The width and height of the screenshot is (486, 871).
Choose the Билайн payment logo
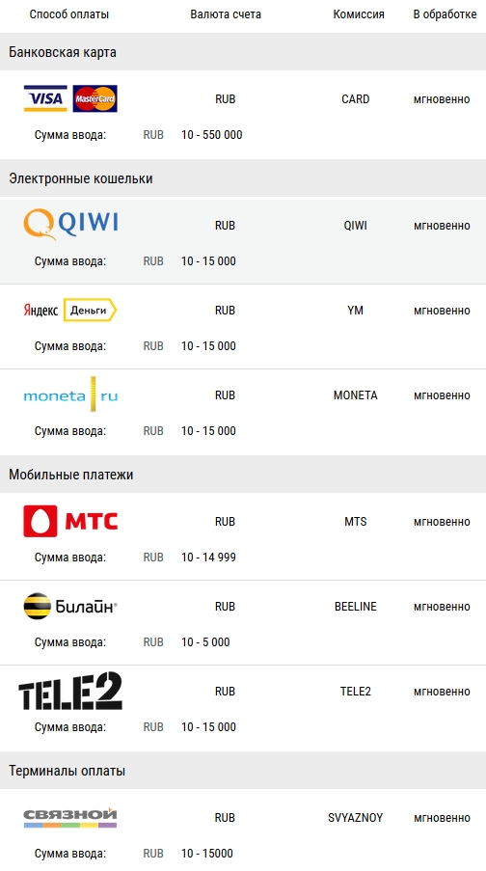pyautogui.click(x=70, y=606)
